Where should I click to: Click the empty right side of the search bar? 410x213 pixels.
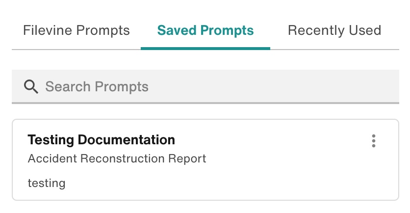(319, 87)
